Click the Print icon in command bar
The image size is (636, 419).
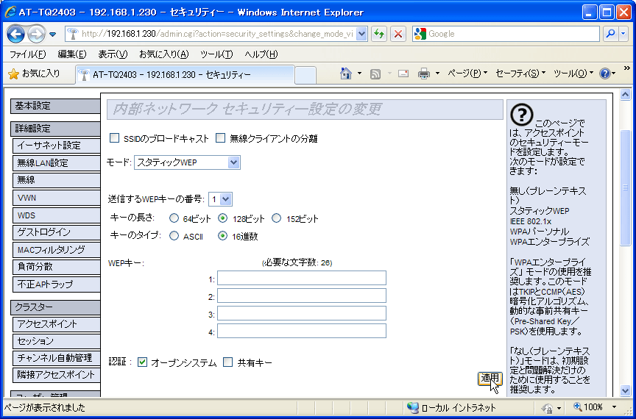pyautogui.click(x=424, y=74)
